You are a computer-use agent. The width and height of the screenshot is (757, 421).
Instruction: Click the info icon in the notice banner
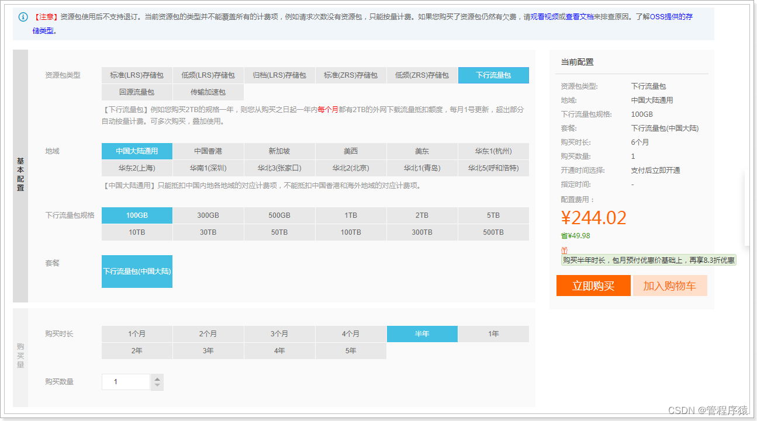click(x=22, y=16)
